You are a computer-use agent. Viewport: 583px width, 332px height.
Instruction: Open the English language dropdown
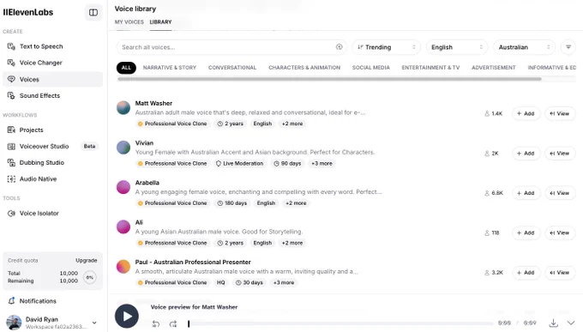coord(457,47)
